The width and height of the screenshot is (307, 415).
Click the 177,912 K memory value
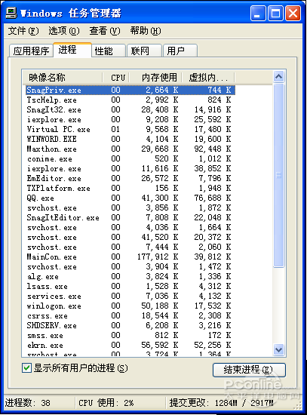point(158,257)
